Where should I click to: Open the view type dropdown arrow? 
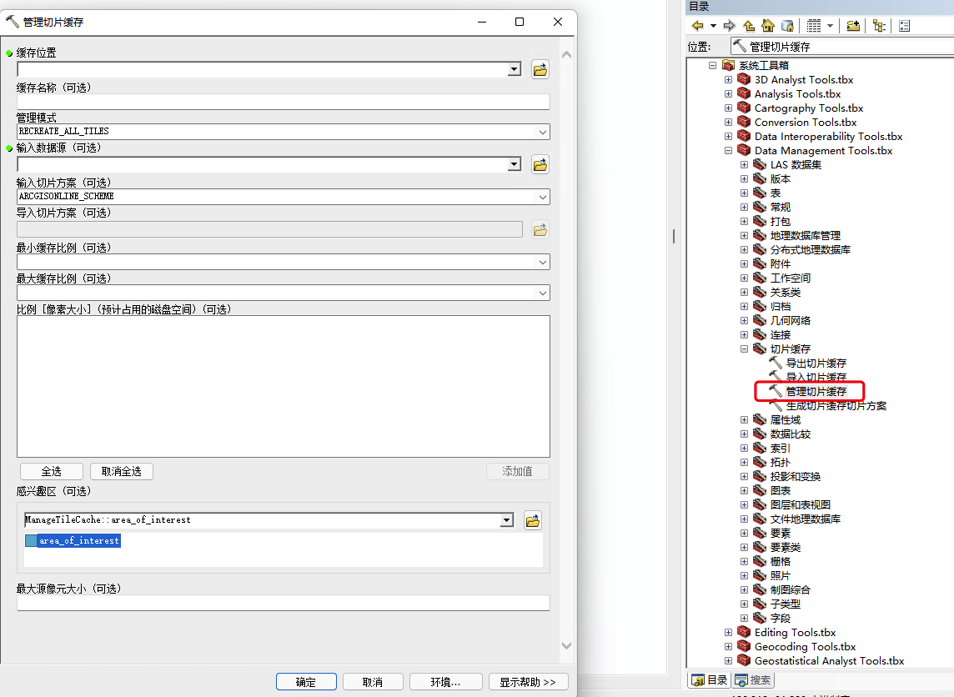point(829,26)
